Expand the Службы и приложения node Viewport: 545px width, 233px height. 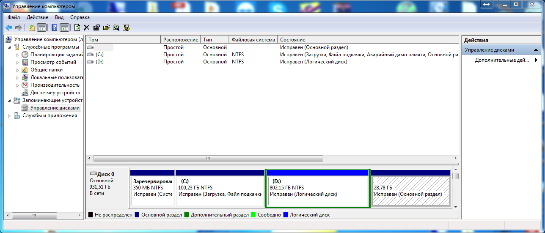pos(9,115)
